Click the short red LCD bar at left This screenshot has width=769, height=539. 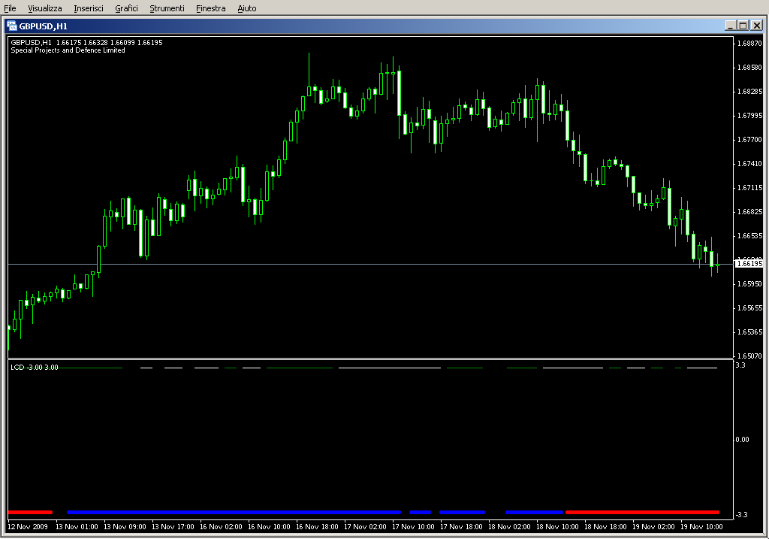30,513
